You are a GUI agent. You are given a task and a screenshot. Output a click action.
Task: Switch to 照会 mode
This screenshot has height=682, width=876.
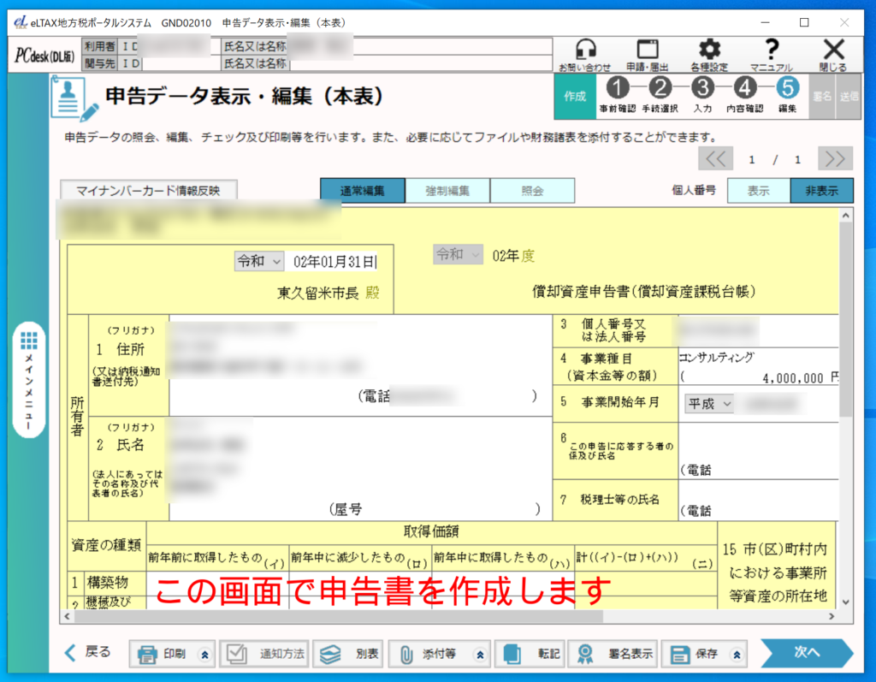(532, 191)
